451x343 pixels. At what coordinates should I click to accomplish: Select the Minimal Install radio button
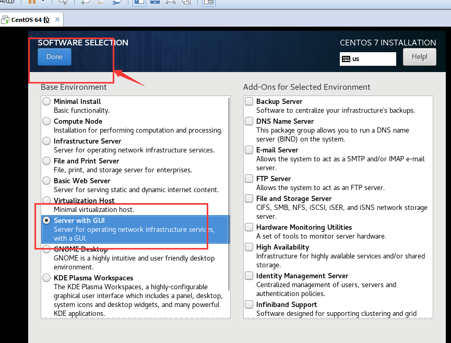click(x=46, y=101)
